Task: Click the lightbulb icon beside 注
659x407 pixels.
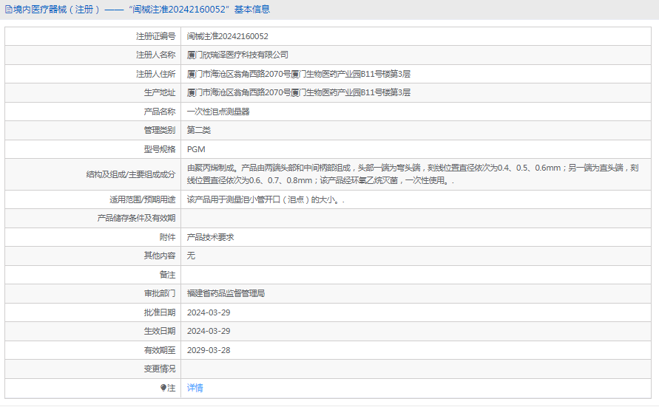Action: pyautogui.click(x=163, y=388)
